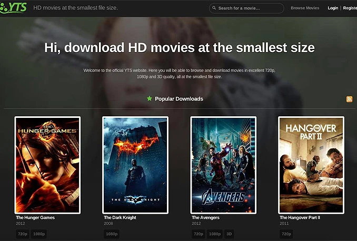The height and width of the screenshot is (241, 357).
Task: Open Browse Movies page
Action: 305,8
